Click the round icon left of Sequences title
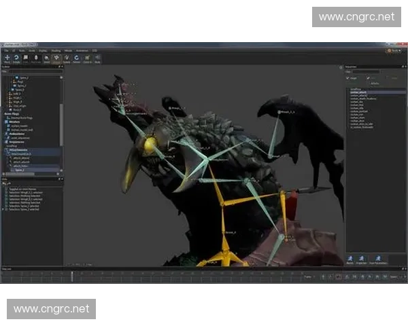Viewport: 408px width, 326px height. (x=341, y=68)
